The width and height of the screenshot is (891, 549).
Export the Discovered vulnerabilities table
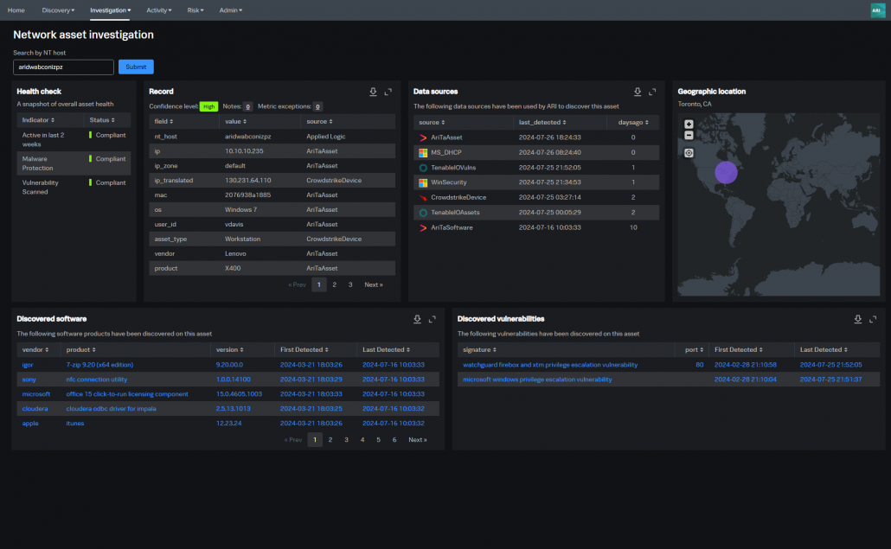[857, 319]
